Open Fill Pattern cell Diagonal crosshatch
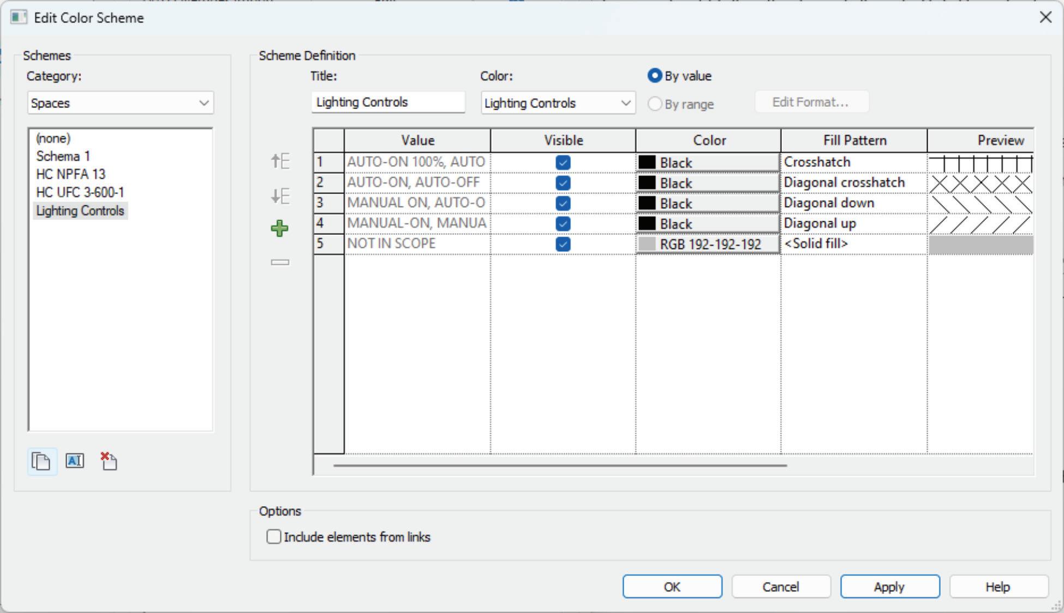This screenshot has width=1064, height=613. pos(853,183)
